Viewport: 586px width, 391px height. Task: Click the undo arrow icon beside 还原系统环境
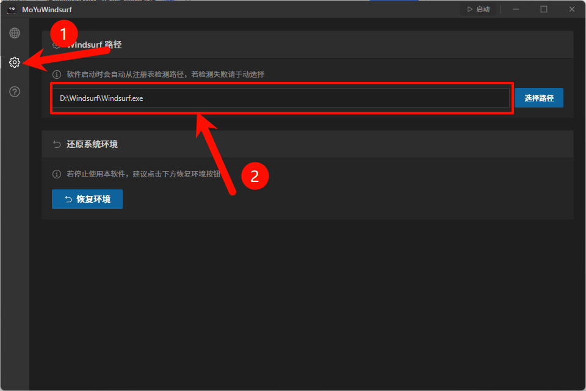click(x=57, y=144)
